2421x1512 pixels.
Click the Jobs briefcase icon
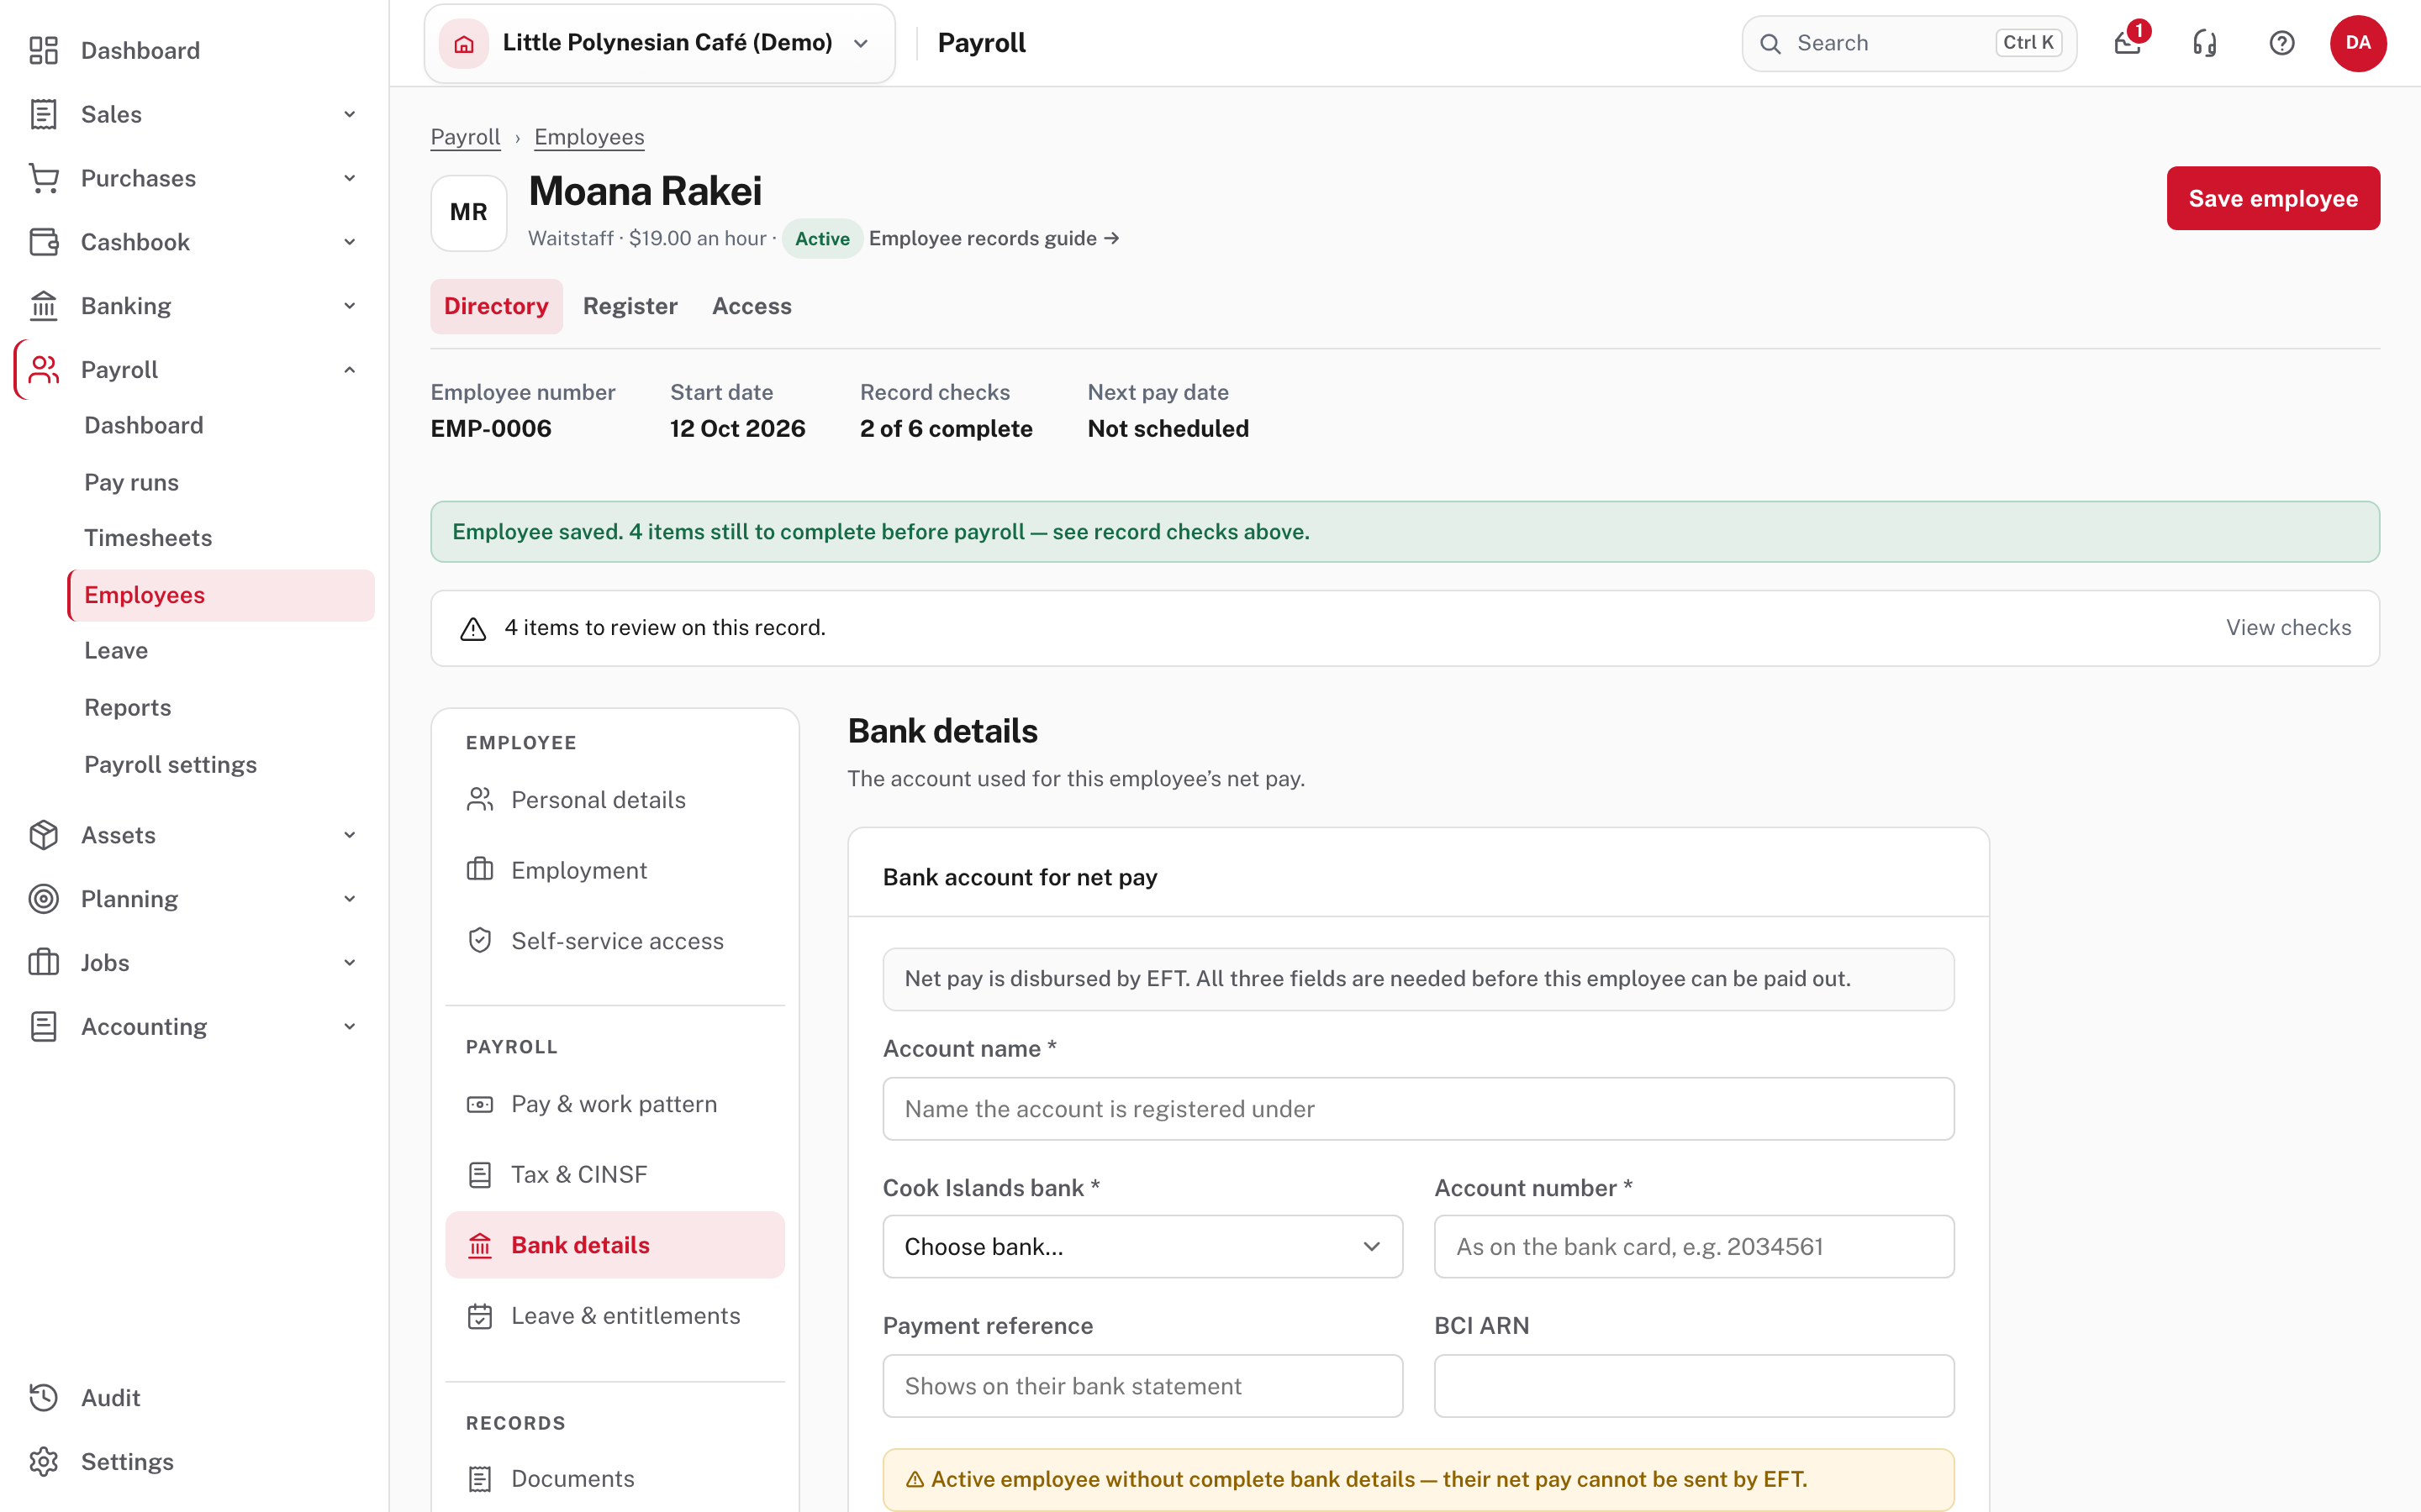[x=43, y=963]
